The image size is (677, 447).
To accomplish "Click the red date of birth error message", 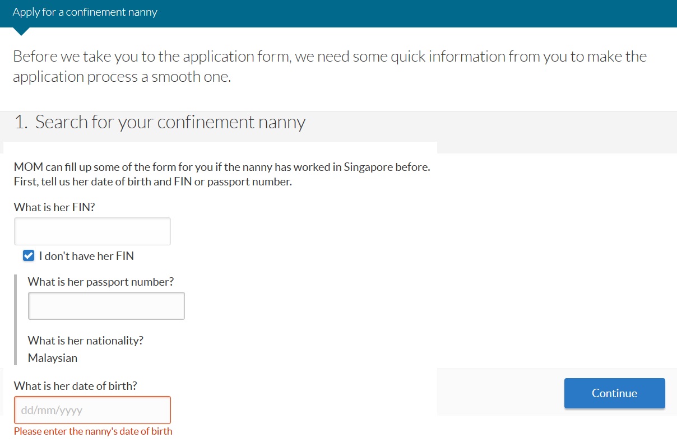I will [93, 431].
